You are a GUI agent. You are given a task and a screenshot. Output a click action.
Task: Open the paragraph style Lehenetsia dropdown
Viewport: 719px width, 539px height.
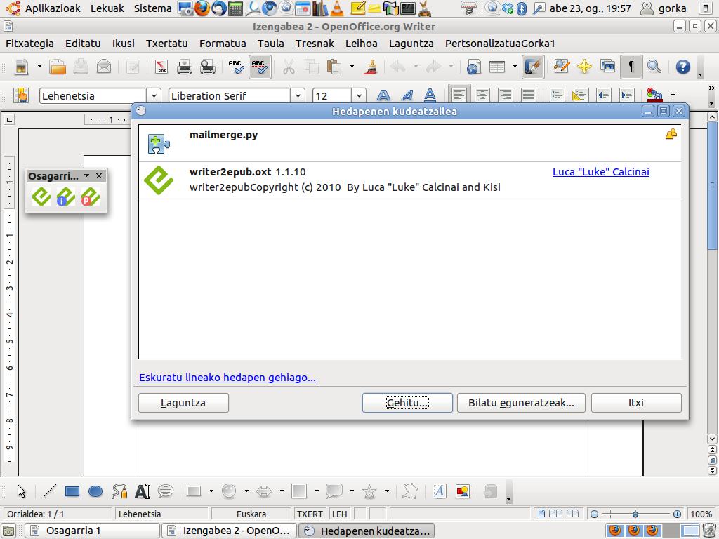pyautogui.click(x=154, y=96)
